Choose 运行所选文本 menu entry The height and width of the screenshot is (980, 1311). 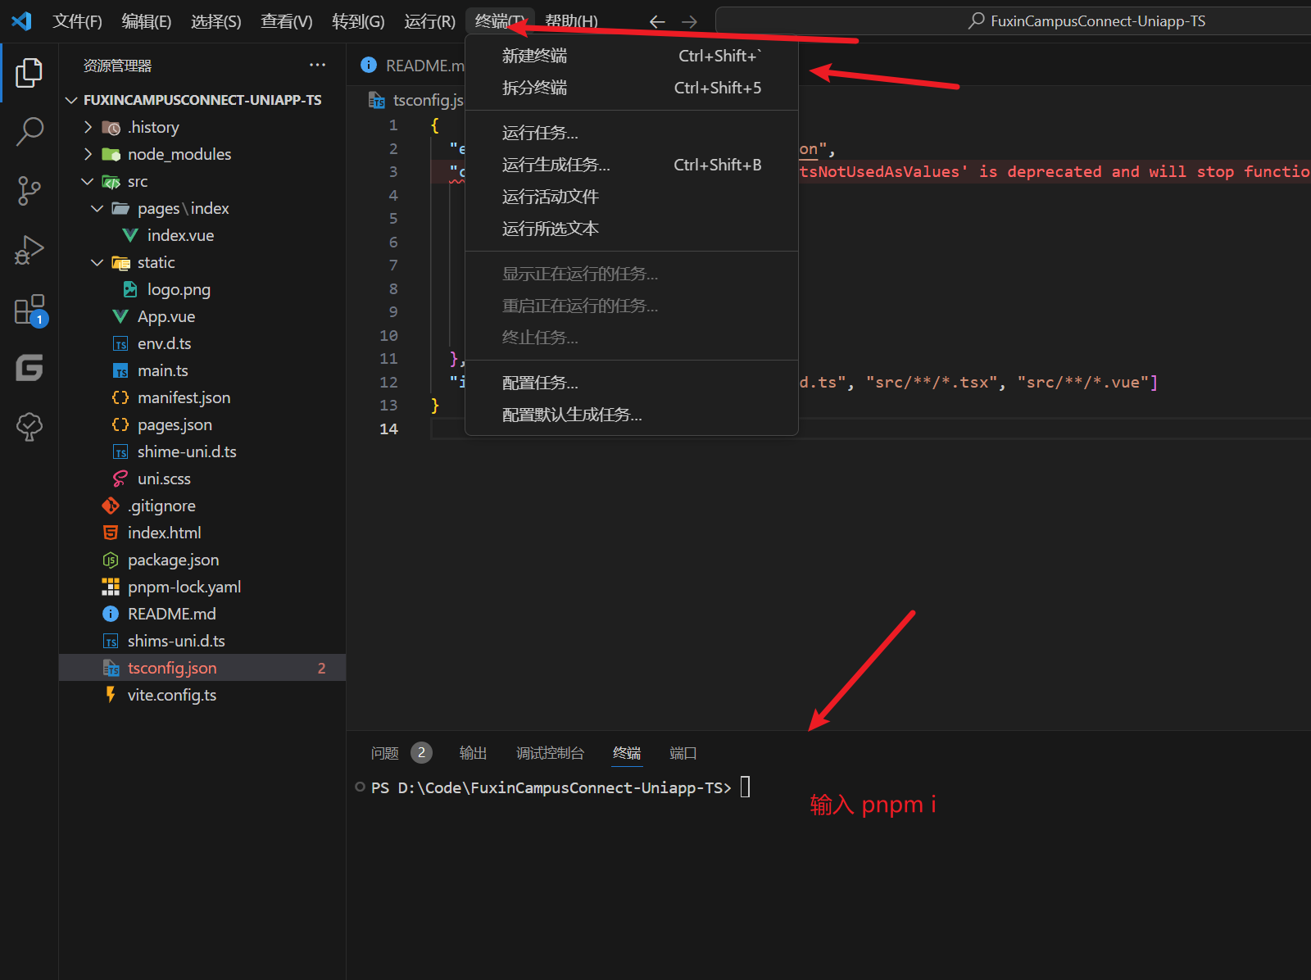[632, 229]
